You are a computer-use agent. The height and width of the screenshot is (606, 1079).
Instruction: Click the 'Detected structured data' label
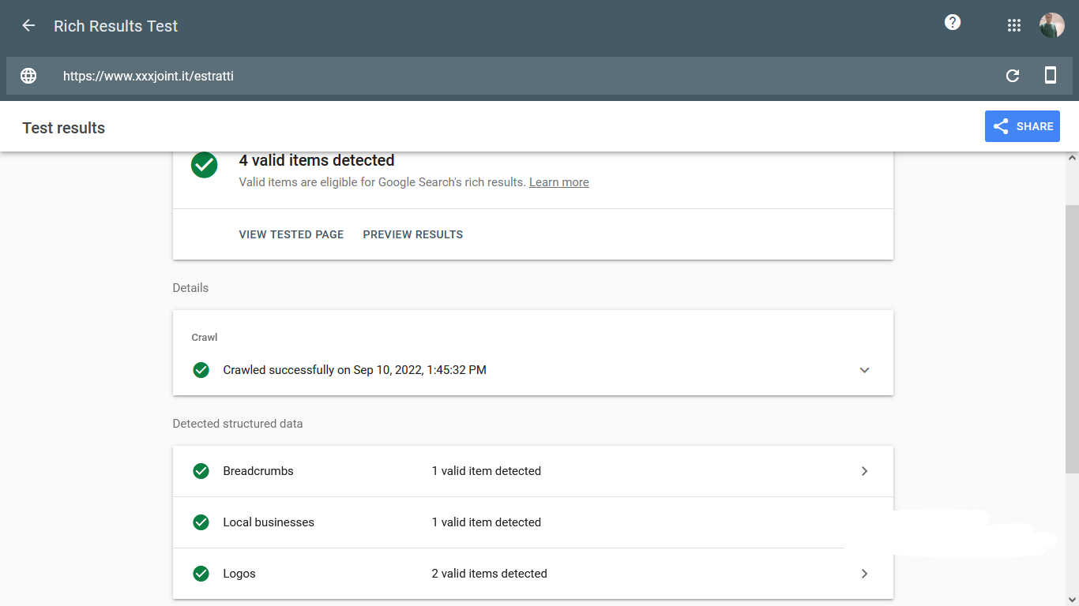coord(238,424)
